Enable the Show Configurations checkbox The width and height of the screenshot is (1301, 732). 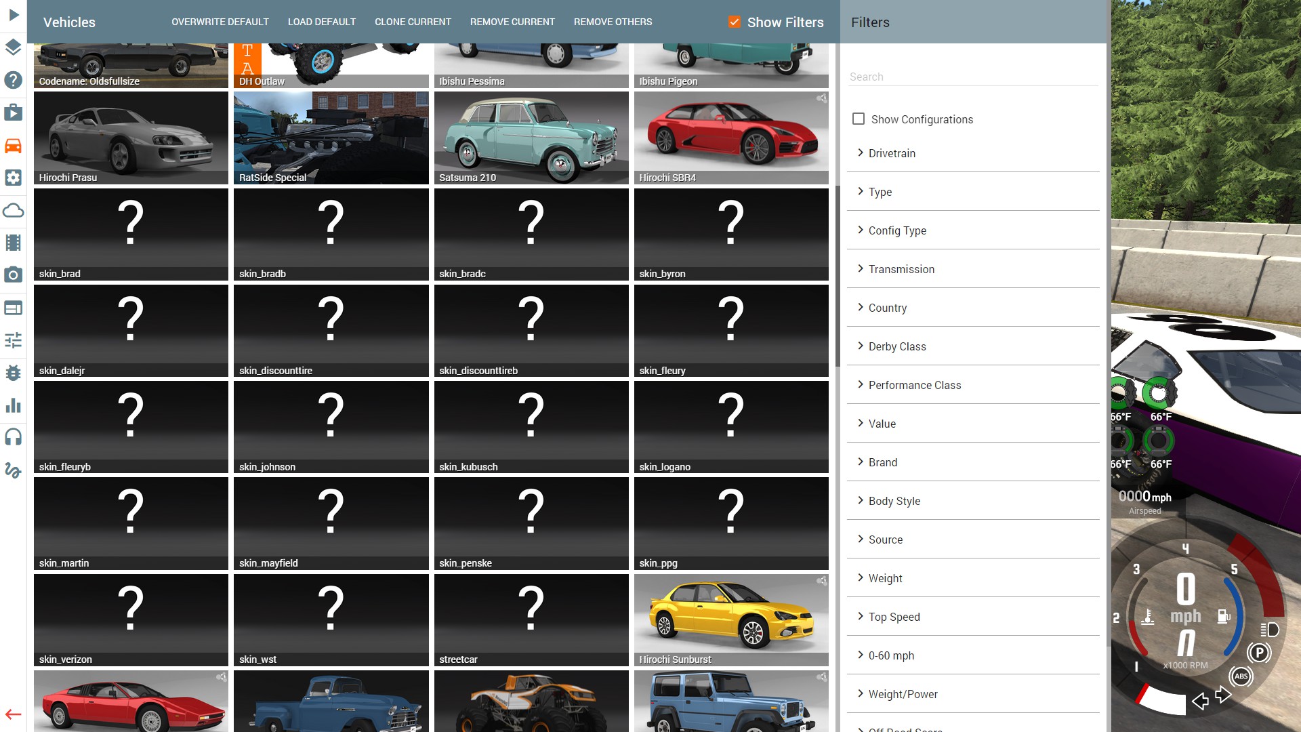pos(859,119)
